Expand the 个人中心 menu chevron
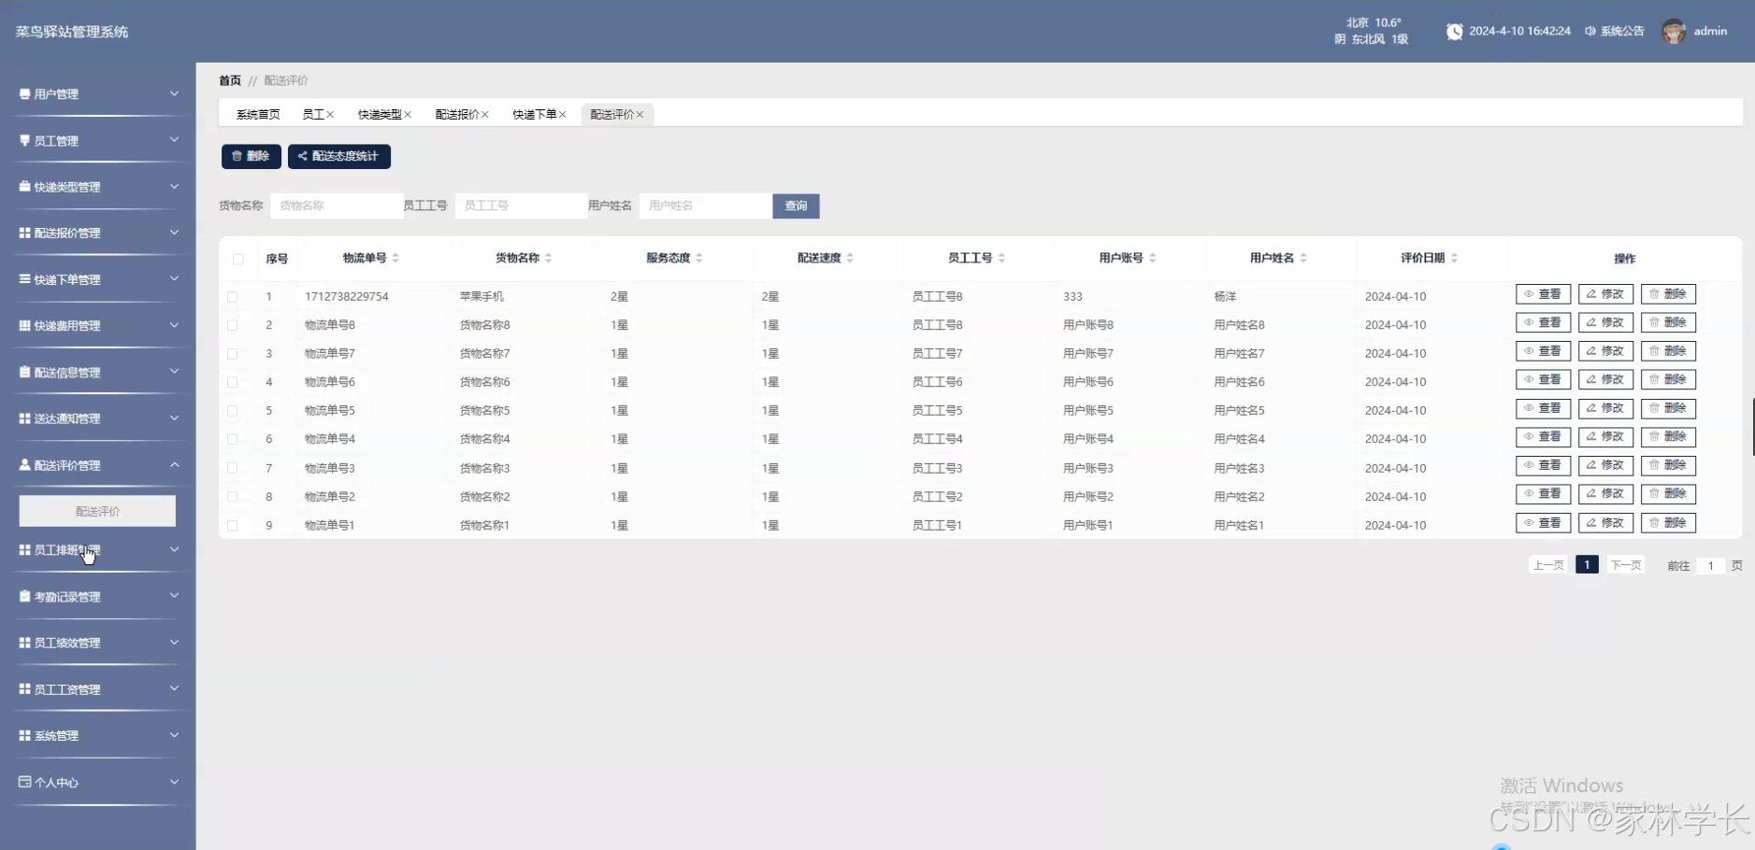1755x850 pixels. 174,782
